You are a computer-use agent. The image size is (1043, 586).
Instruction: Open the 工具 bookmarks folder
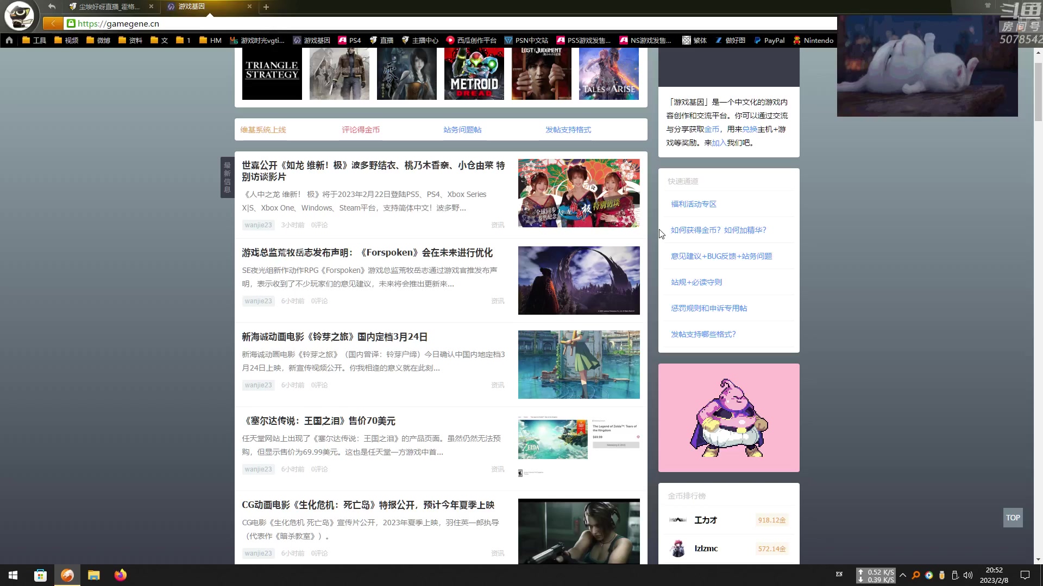click(34, 40)
